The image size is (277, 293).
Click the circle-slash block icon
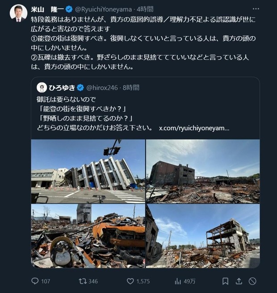(x=252, y=281)
